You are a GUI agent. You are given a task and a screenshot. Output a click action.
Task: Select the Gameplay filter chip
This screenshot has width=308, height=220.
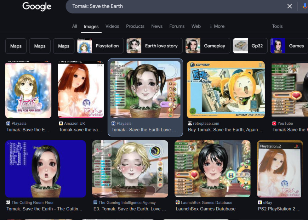[x=207, y=46]
